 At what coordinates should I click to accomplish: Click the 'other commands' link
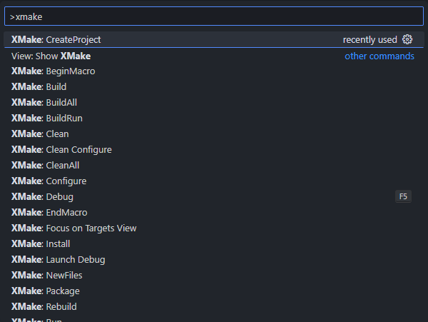(379, 56)
